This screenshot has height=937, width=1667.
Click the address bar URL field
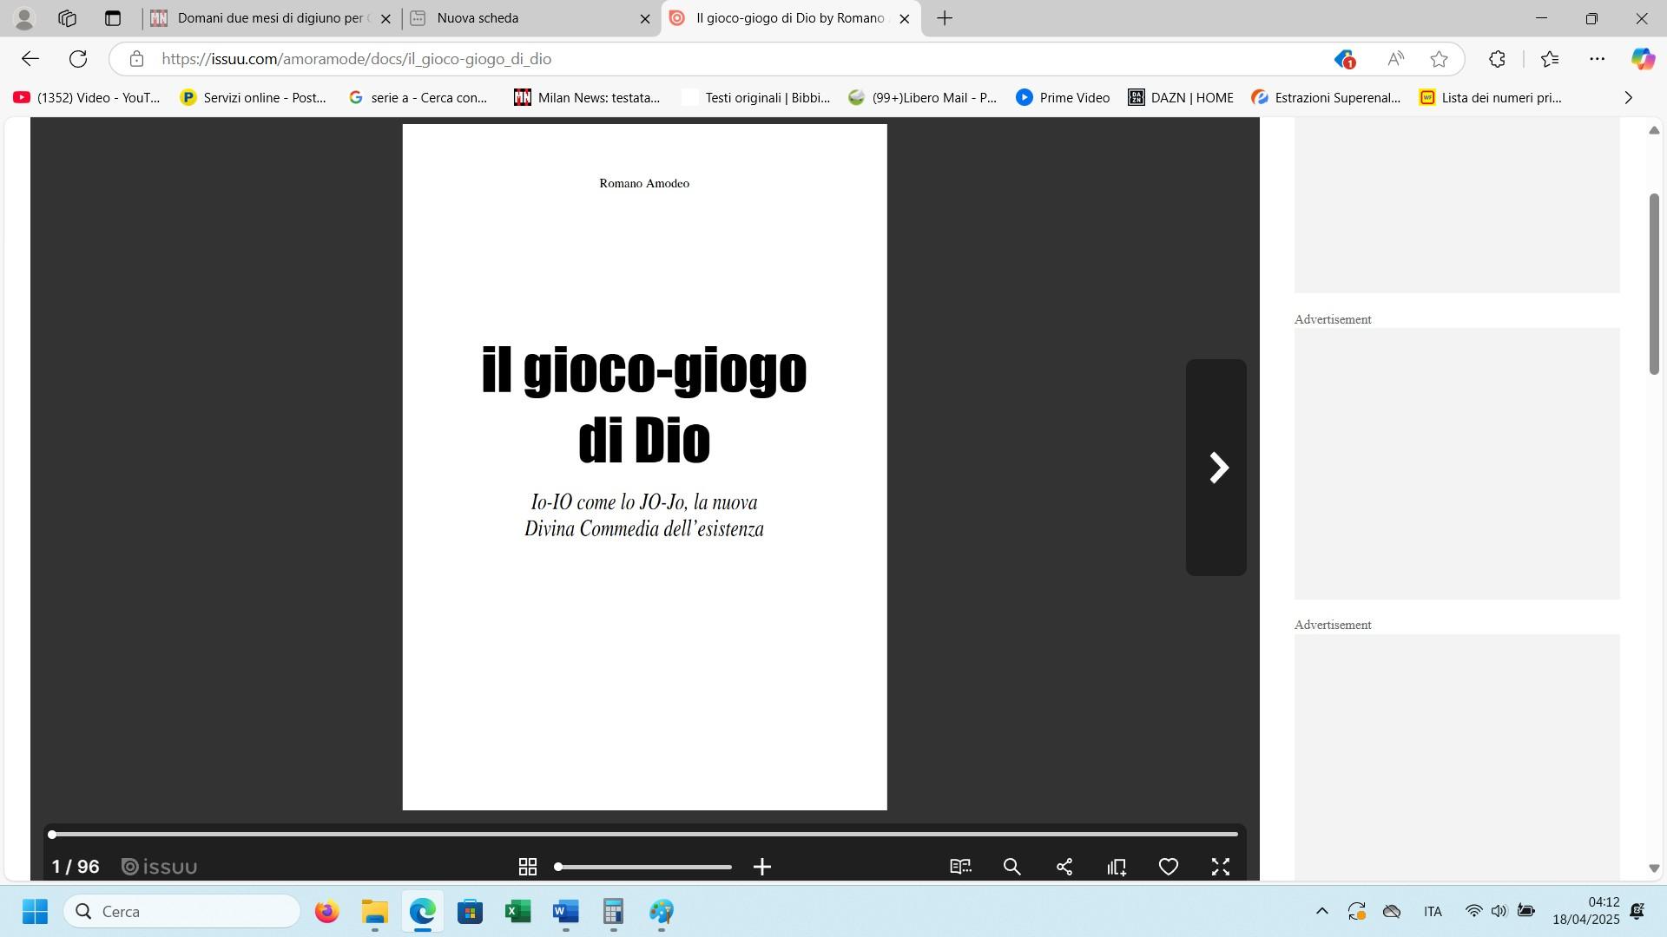608,59
